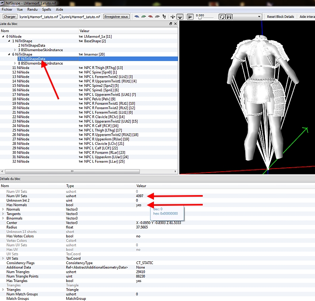The image size is (315, 301).
Task: Toggle the switch animation button
Action: [x=229, y=17]
